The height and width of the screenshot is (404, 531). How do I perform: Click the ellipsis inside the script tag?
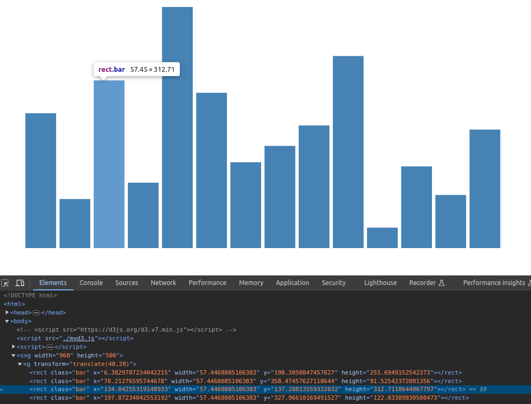(49, 347)
